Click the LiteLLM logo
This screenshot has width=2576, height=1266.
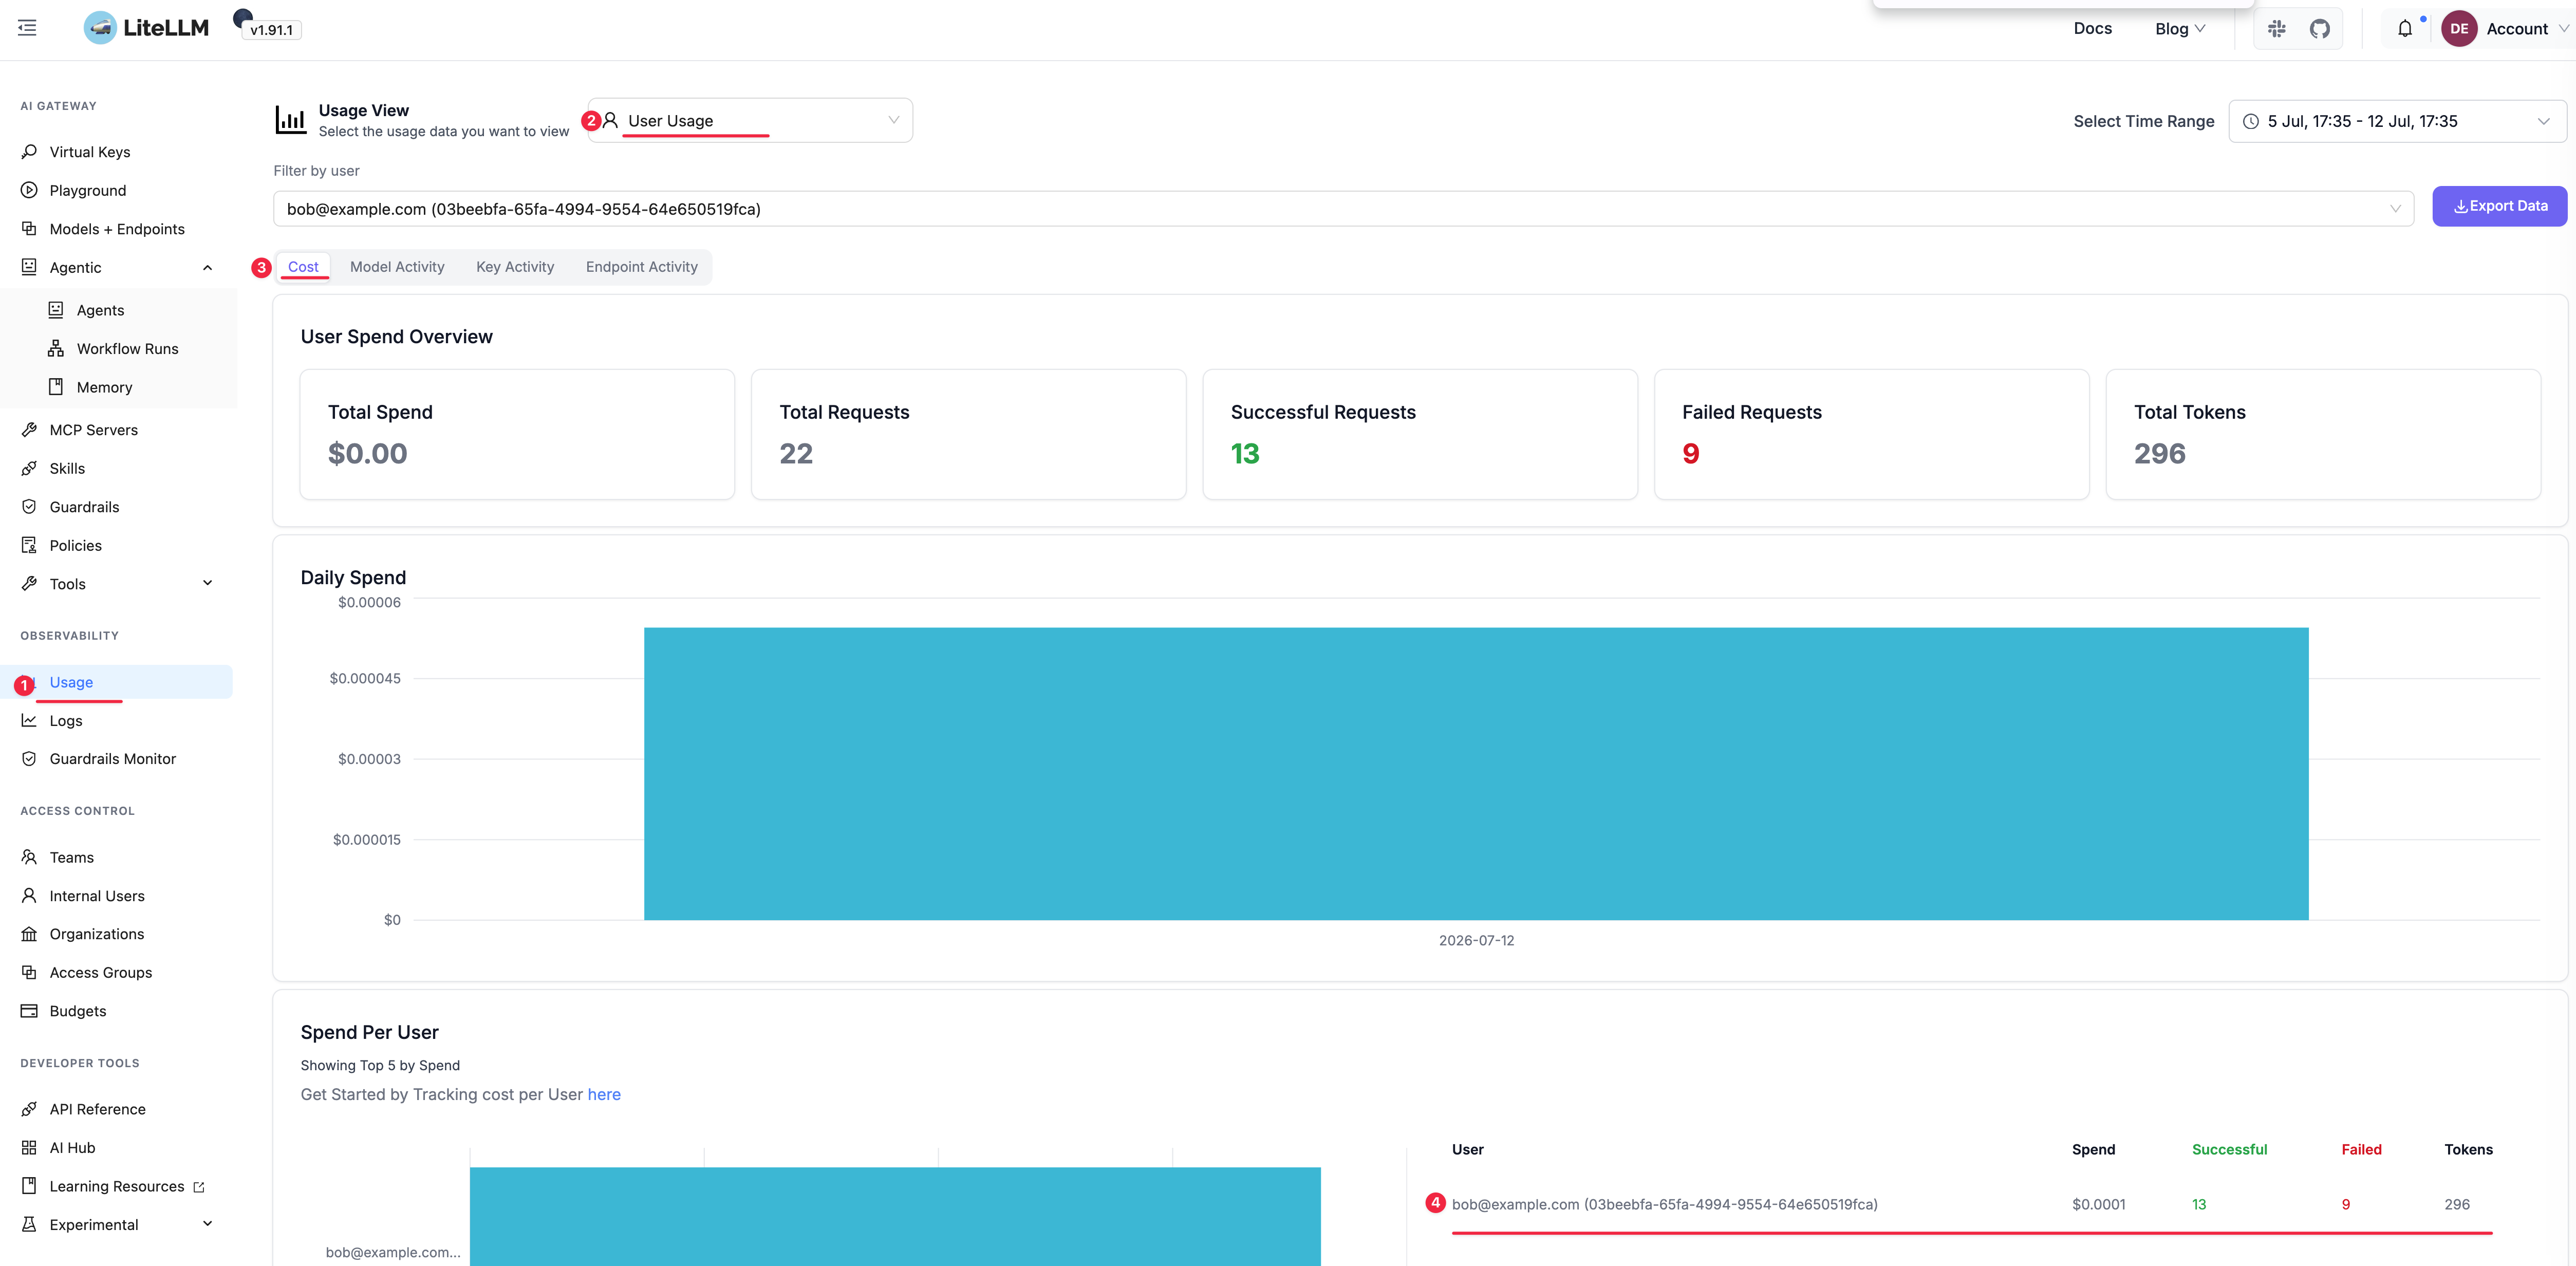[146, 28]
